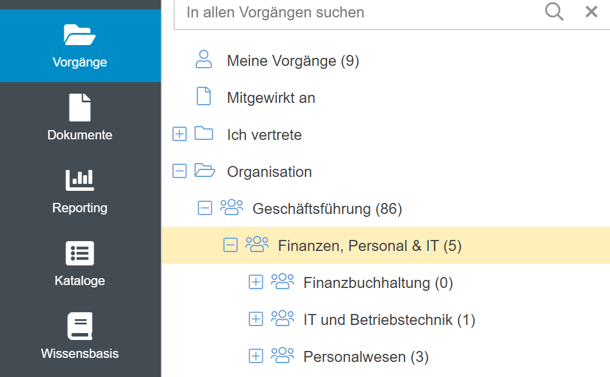
Task: Click the person icon beside Meine Vorgänge
Action: tap(204, 60)
